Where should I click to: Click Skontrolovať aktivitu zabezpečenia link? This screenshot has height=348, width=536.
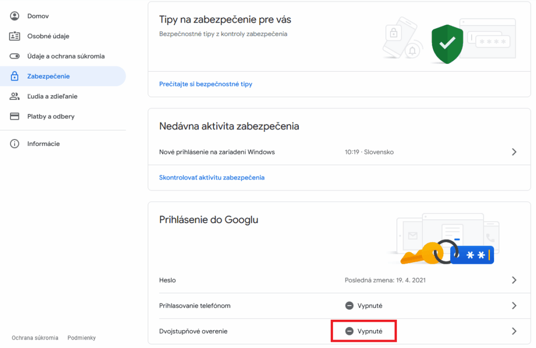point(211,177)
